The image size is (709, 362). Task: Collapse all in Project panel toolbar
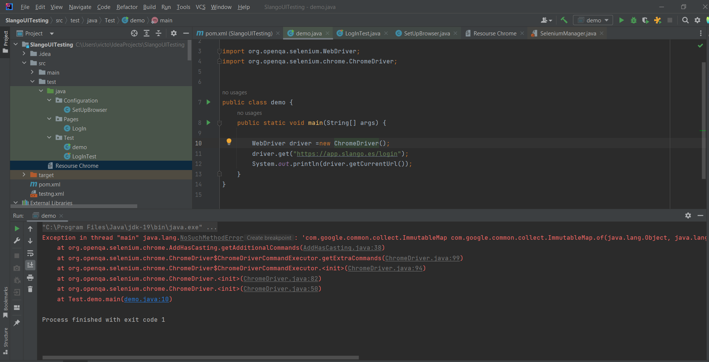[159, 33]
